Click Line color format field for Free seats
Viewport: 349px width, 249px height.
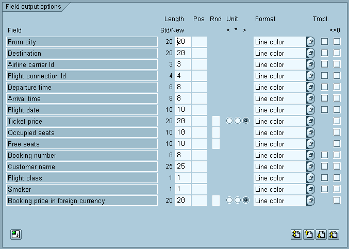click(x=279, y=144)
